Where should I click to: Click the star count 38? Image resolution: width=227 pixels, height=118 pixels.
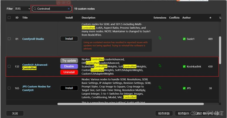coord(210,88)
